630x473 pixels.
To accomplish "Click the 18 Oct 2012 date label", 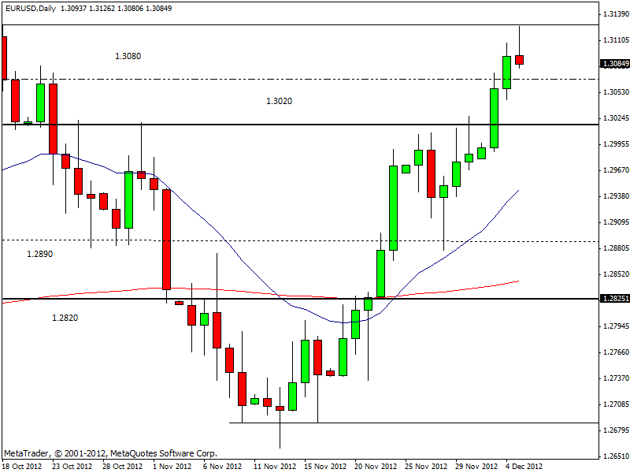I will pyautogui.click(x=23, y=466).
